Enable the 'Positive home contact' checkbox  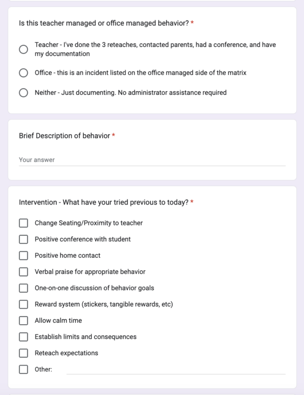[x=23, y=255]
